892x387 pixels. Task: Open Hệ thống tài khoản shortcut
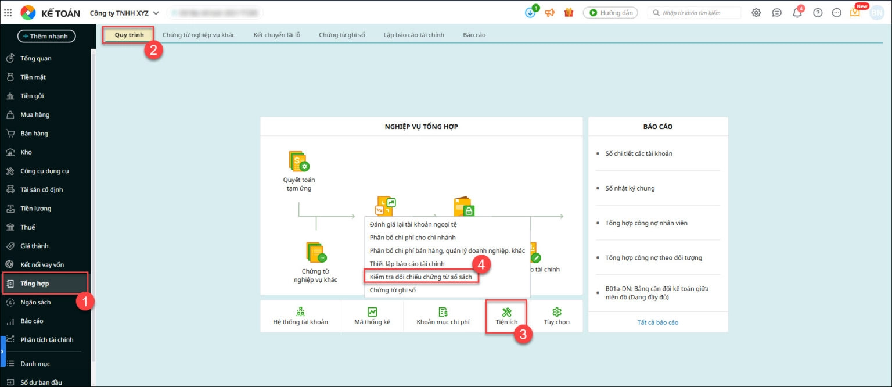click(300, 312)
